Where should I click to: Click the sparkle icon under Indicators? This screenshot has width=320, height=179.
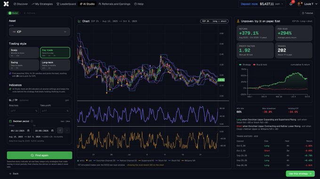(10, 89)
